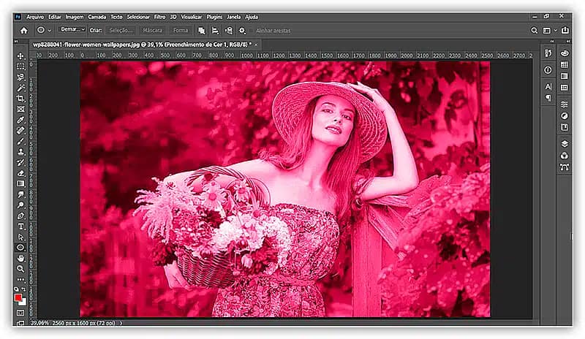Toggle the Alinhar arestas checkbox

(x=252, y=31)
